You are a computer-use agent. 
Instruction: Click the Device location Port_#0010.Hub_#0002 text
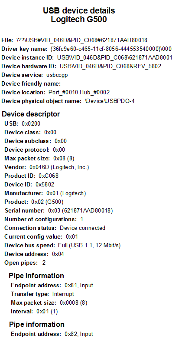[x=79, y=93]
